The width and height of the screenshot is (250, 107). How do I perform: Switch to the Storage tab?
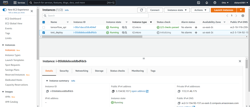(x=99, y=71)
